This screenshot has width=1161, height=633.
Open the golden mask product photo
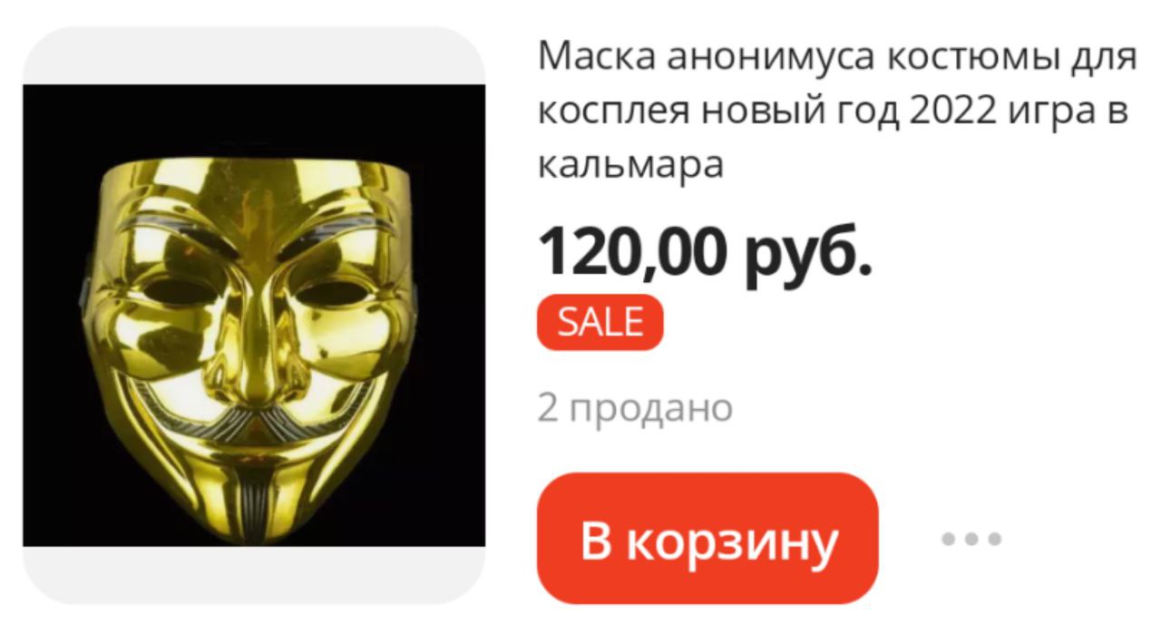(x=254, y=316)
